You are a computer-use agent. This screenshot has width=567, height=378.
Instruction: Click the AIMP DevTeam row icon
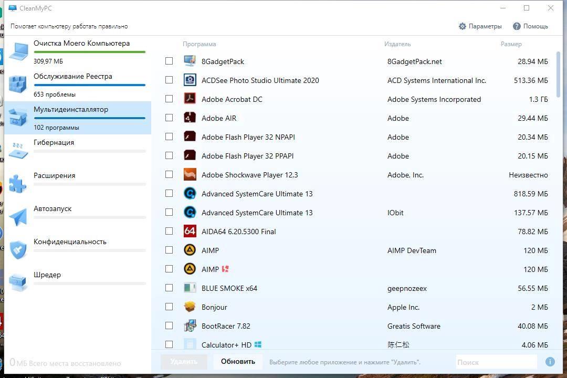(190, 250)
